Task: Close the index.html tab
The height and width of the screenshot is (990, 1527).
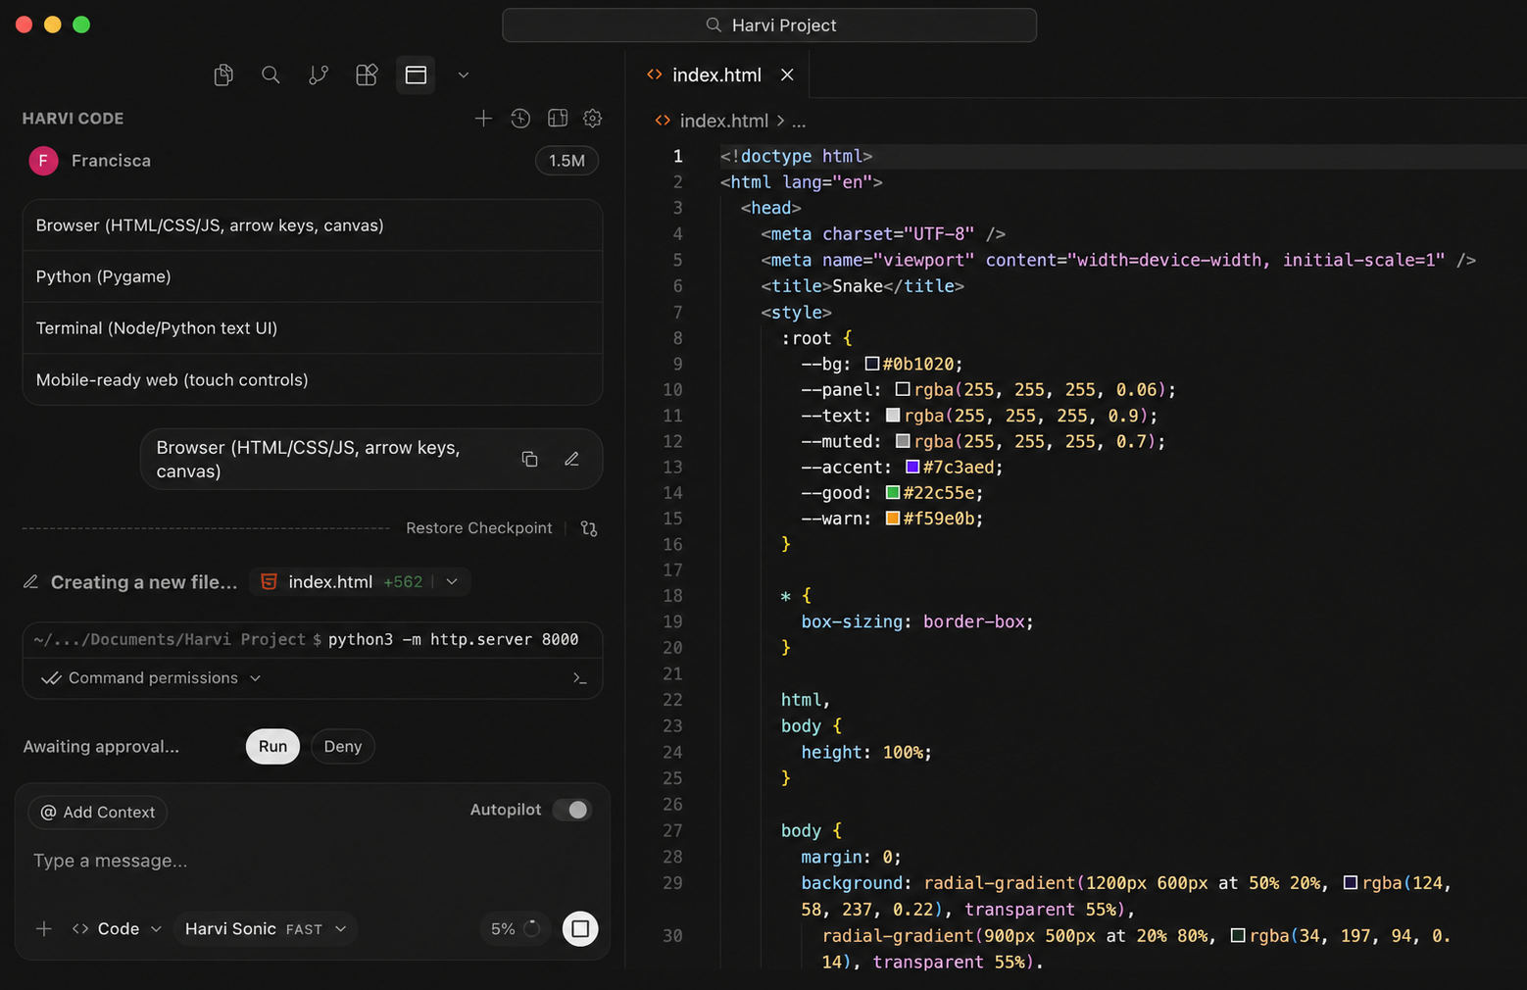Action: 787,74
